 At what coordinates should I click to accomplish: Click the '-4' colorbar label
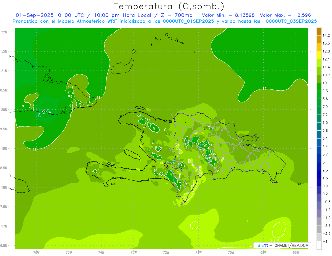tap(325, 241)
